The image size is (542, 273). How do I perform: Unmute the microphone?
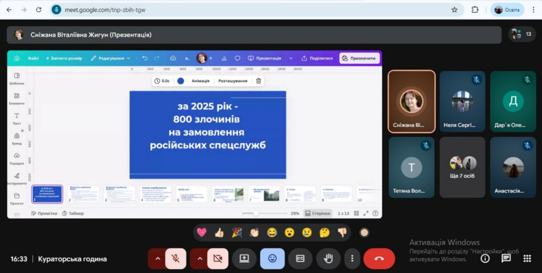coord(175,259)
